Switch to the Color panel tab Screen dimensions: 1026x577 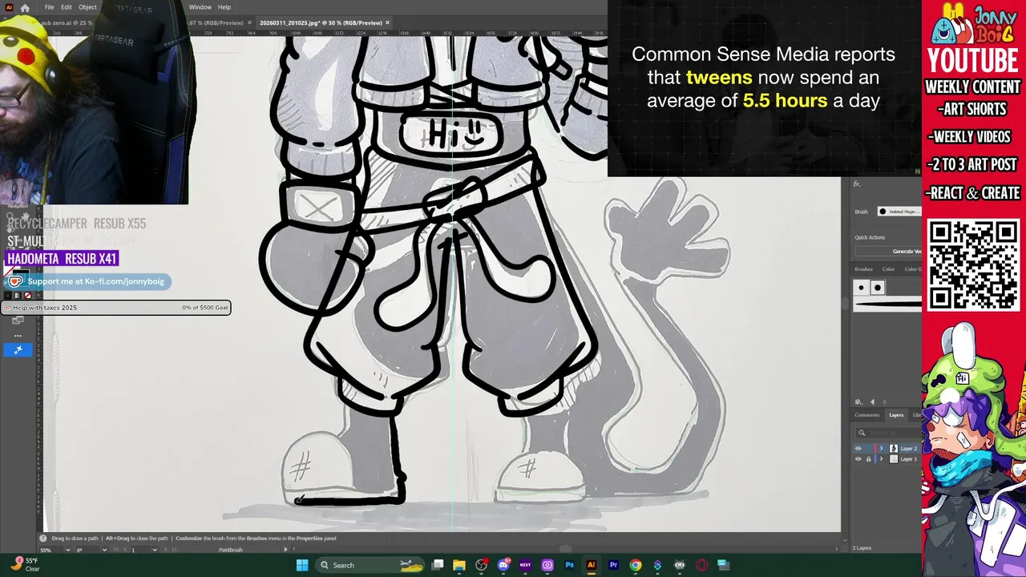[x=888, y=269]
